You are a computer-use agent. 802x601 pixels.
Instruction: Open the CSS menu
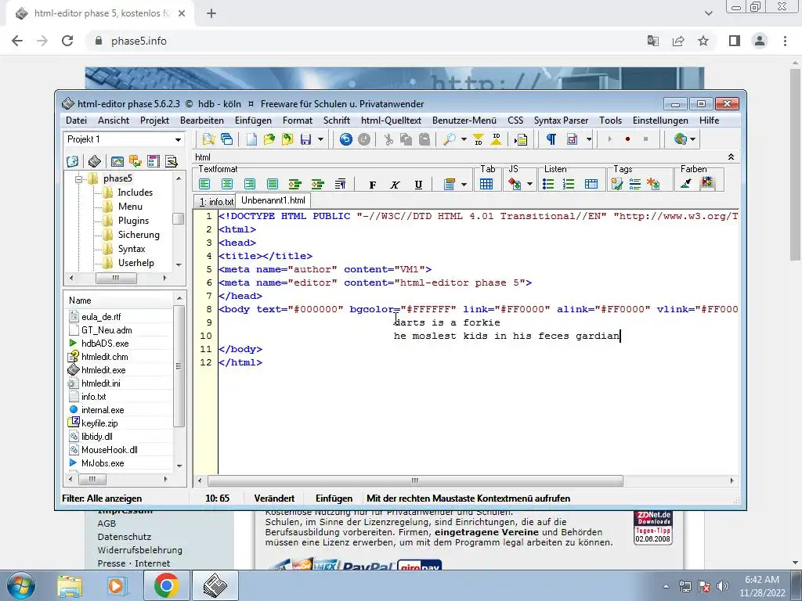point(515,121)
